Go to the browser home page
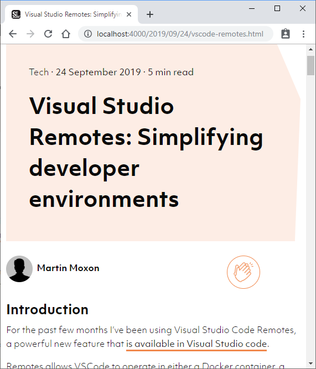The image size is (316, 369). tap(66, 34)
